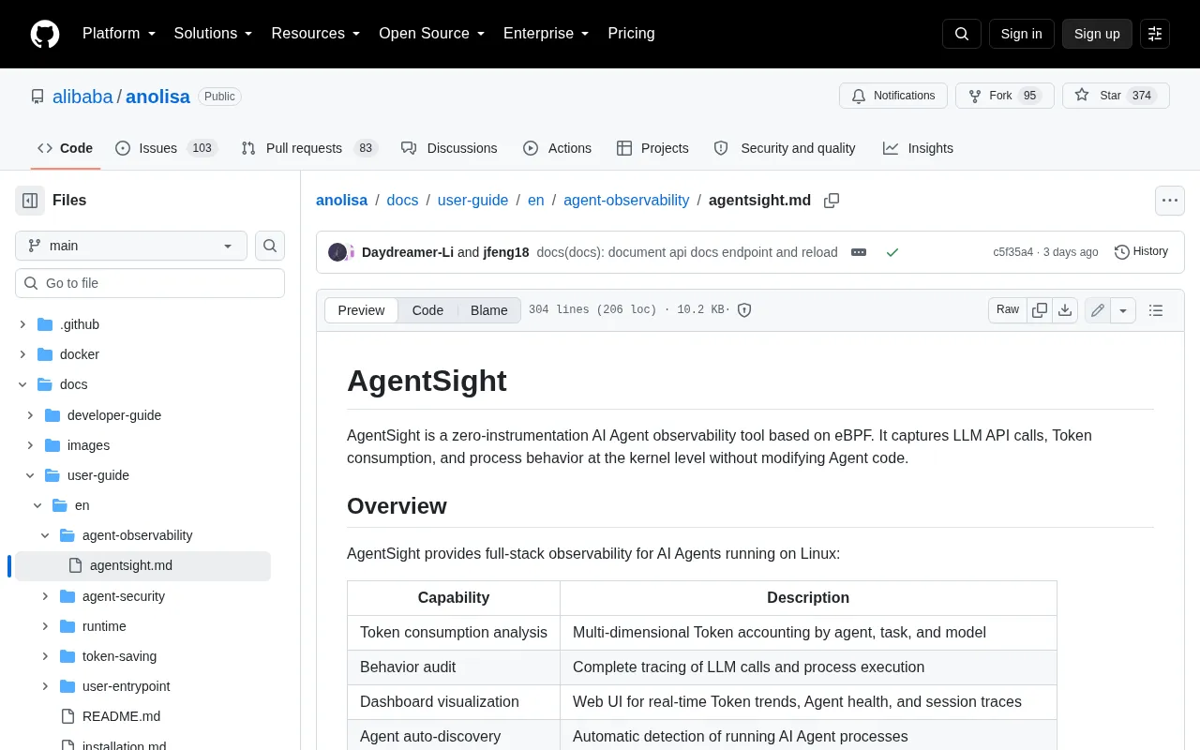Search this repository magnifier button in Files panel
The image size is (1200, 750).
pos(270,246)
